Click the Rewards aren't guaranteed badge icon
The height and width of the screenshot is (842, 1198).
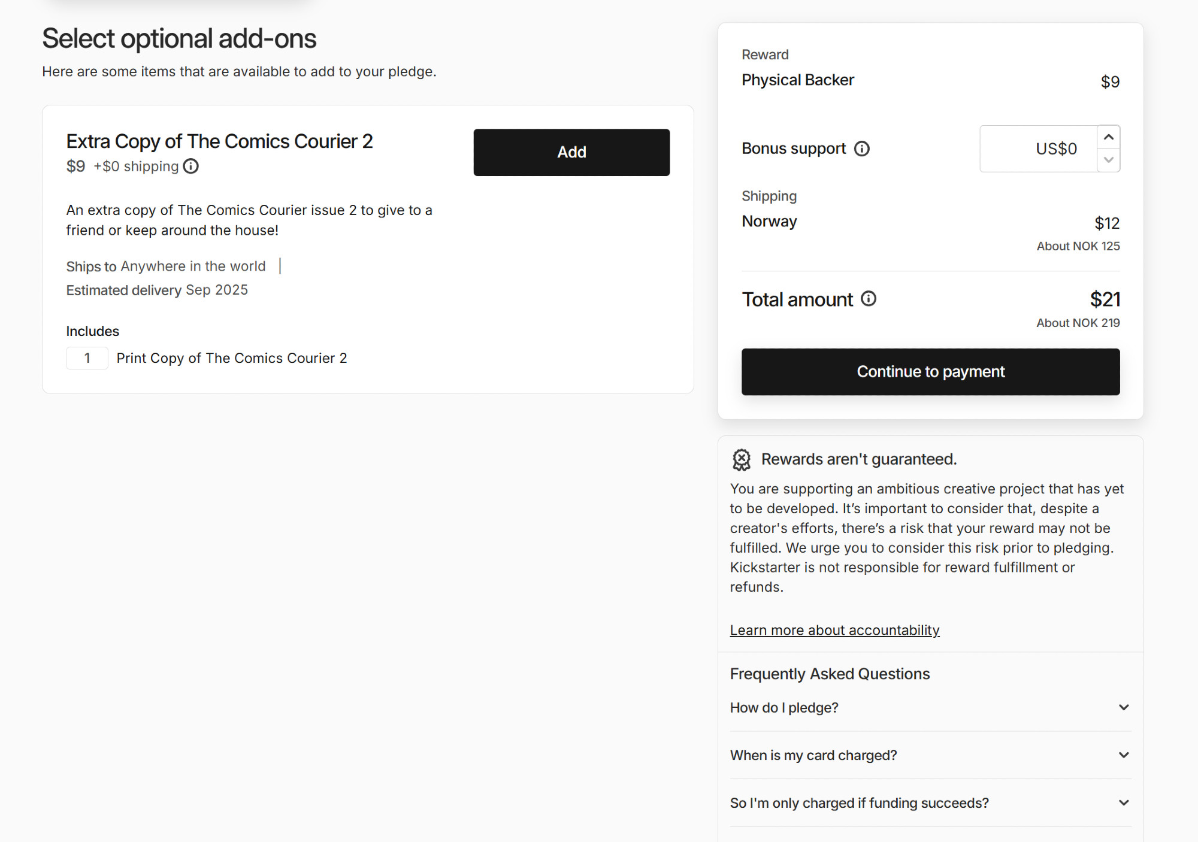coord(742,459)
